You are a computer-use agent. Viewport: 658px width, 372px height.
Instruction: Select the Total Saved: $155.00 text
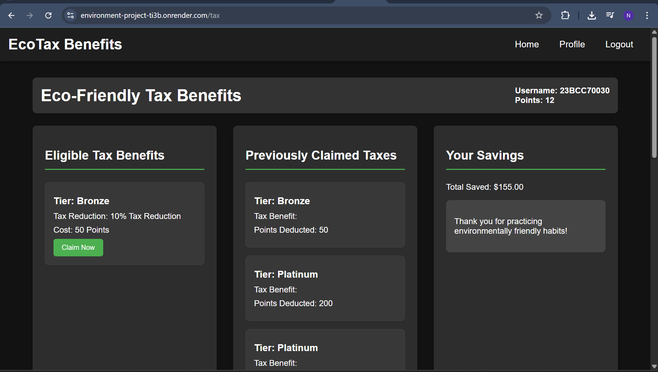click(x=484, y=187)
